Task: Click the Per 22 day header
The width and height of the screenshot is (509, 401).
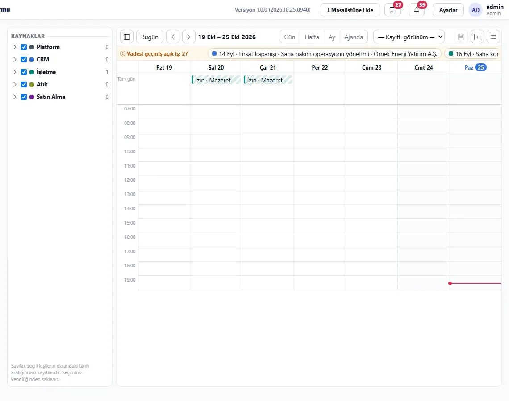Action: 320,67
